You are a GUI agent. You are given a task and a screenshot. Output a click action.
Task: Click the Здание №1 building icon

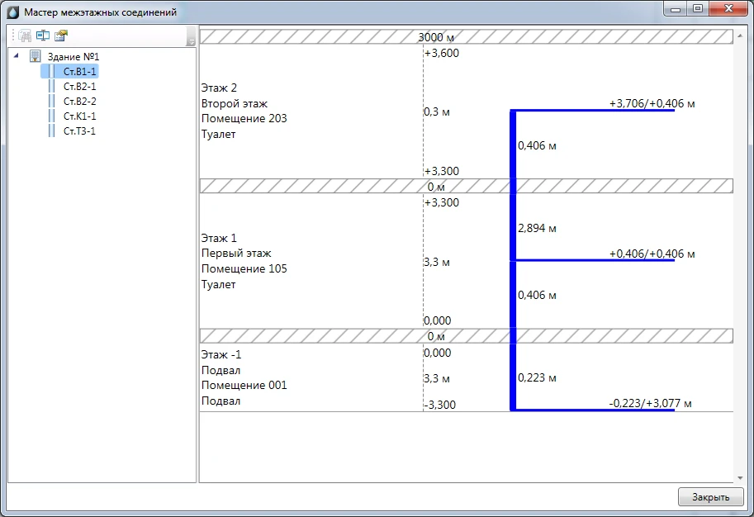36,56
